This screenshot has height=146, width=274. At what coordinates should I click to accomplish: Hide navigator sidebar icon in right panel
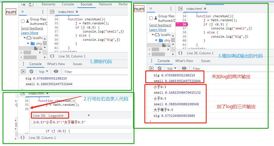point(180,8)
